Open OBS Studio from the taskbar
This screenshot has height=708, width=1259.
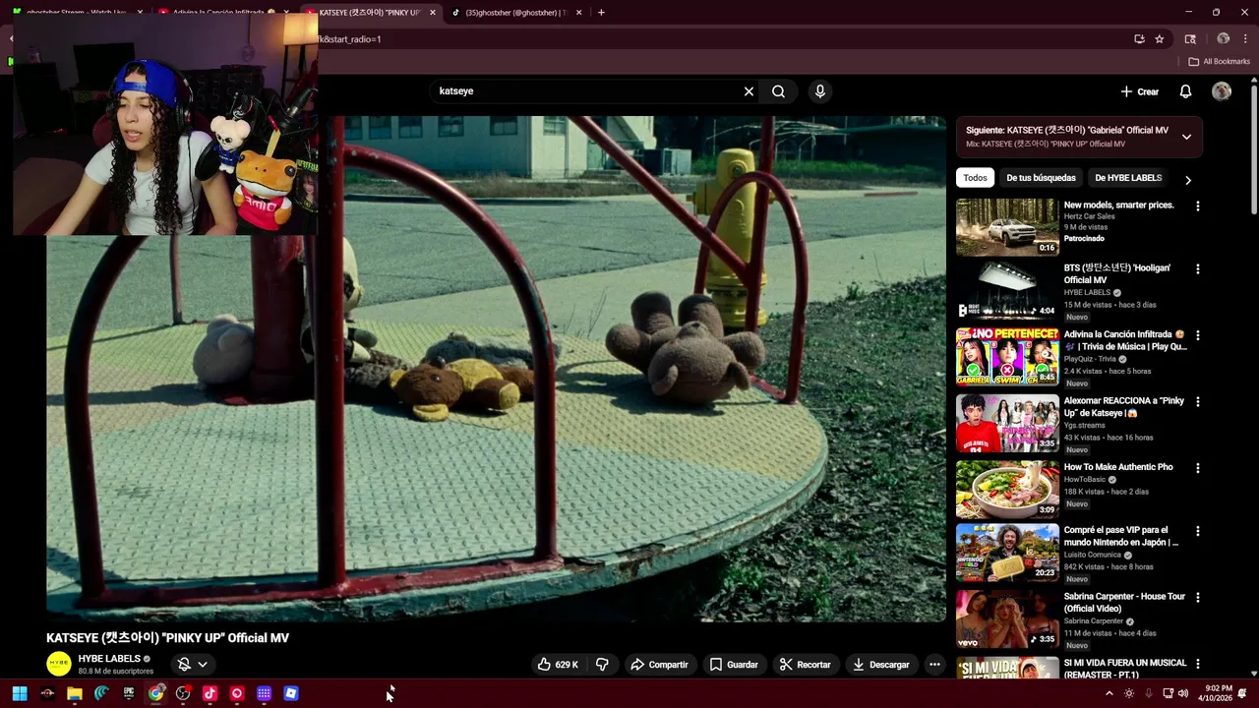183,693
